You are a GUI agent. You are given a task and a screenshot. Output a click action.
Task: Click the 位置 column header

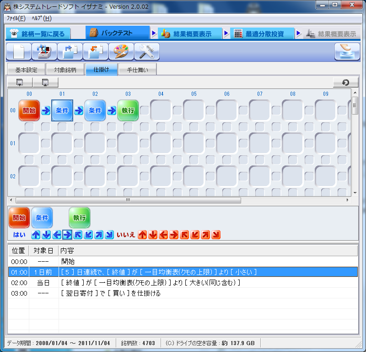point(18,251)
